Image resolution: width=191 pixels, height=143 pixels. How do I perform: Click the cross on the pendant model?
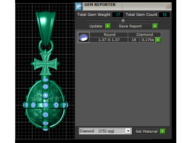[x=46, y=64]
